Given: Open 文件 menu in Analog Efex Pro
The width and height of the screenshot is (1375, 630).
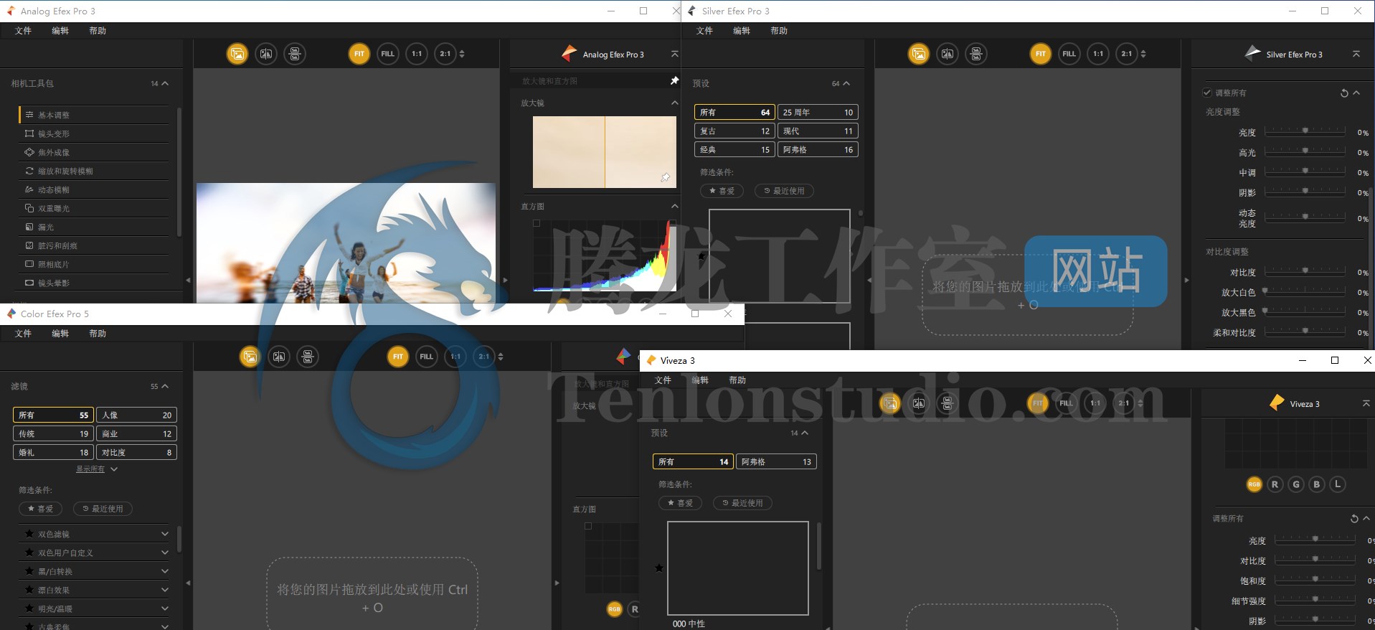Looking at the screenshot, I should click(x=24, y=31).
